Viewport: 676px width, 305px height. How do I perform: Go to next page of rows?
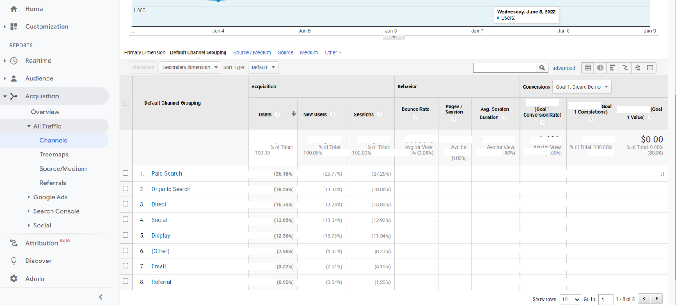pyautogui.click(x=656, y=299)
